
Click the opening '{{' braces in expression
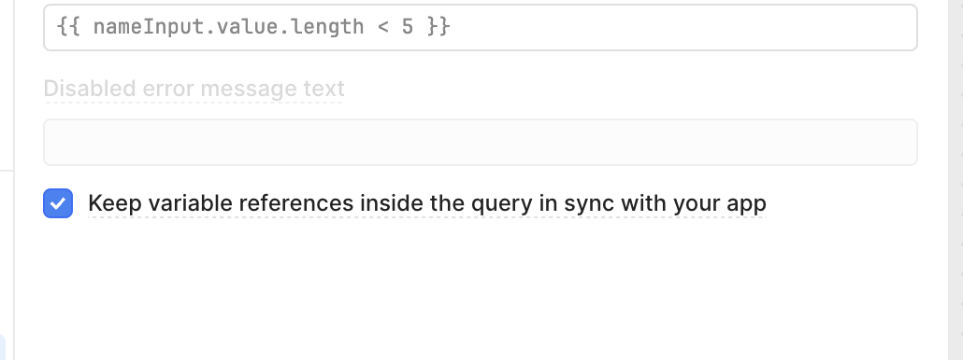[x=68, y=27]
